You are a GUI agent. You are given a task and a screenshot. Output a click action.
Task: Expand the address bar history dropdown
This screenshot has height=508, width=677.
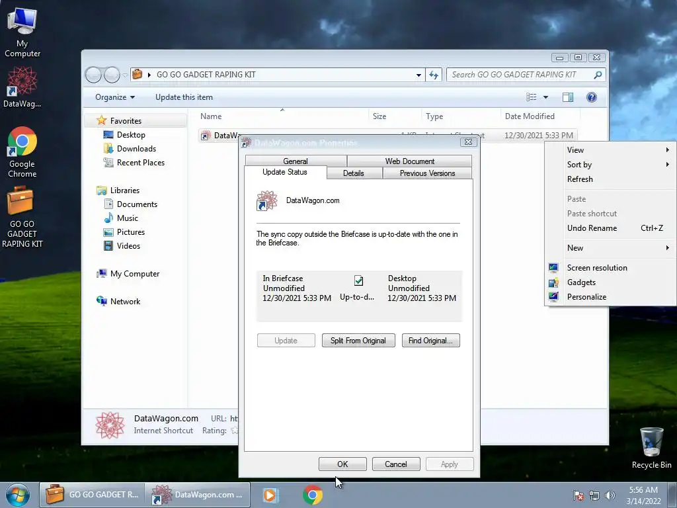point(418,75)
